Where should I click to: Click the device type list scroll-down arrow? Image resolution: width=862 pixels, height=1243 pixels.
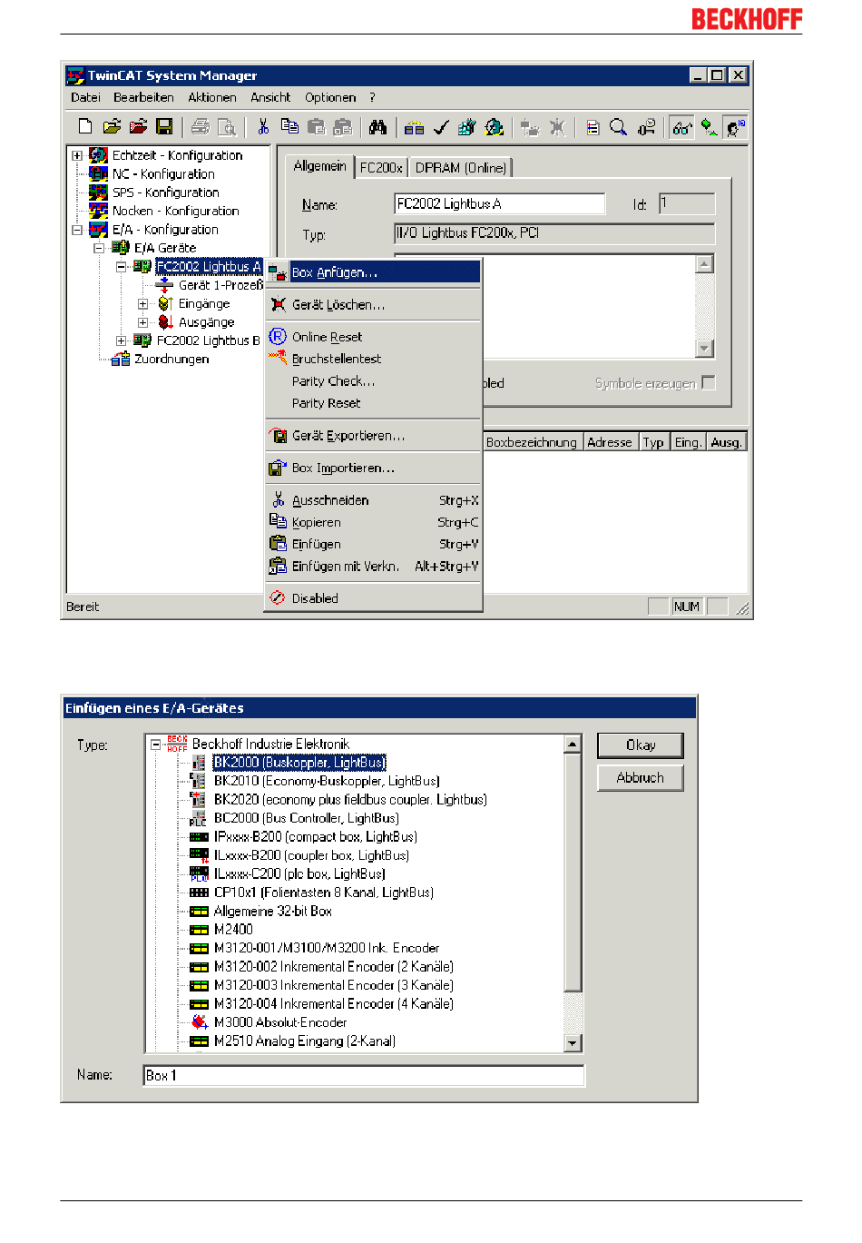click(x=573, y=1043)
